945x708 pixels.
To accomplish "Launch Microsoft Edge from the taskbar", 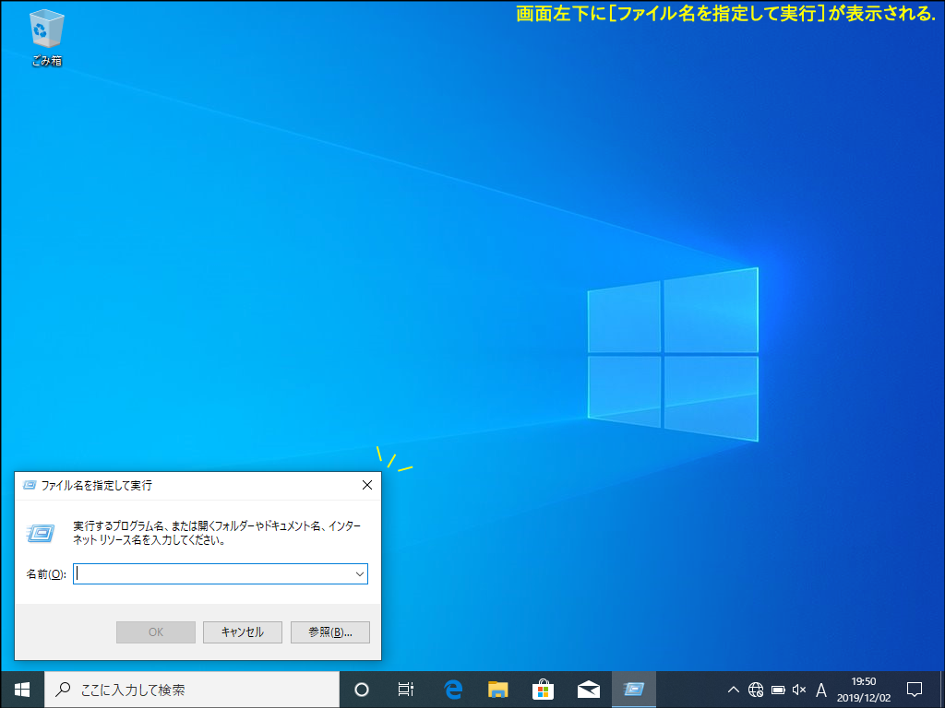I will [453, 689].
